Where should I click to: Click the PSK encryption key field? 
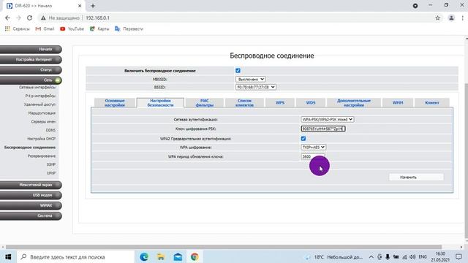click(323, 129)
